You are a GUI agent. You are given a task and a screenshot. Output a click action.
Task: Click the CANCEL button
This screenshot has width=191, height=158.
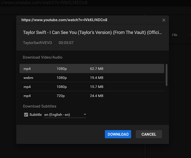click(149, 134)
